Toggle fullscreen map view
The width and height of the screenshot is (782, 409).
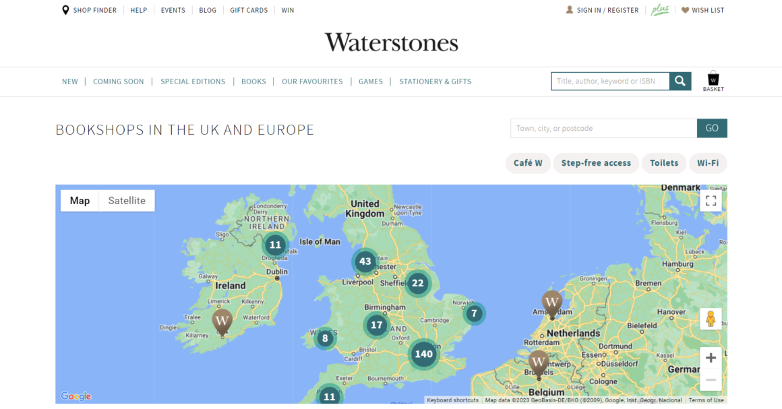[x=711, y=201]
